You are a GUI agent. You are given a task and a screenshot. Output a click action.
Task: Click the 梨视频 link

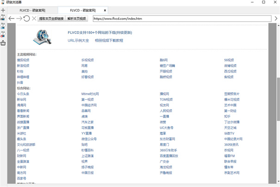(229, 77)
